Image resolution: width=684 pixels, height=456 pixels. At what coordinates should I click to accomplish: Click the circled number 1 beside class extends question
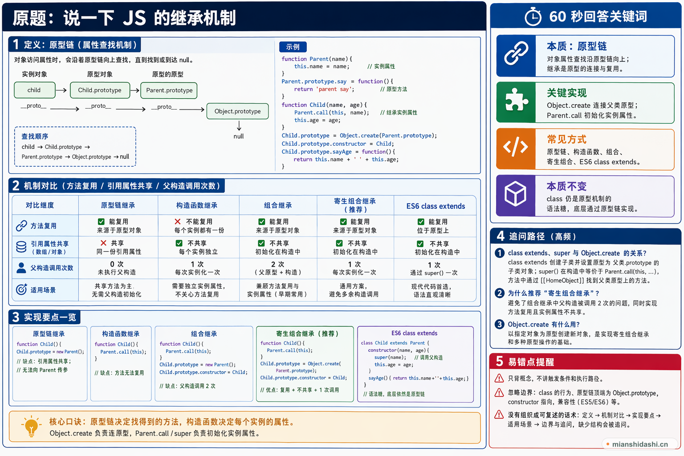click(500, 253)
